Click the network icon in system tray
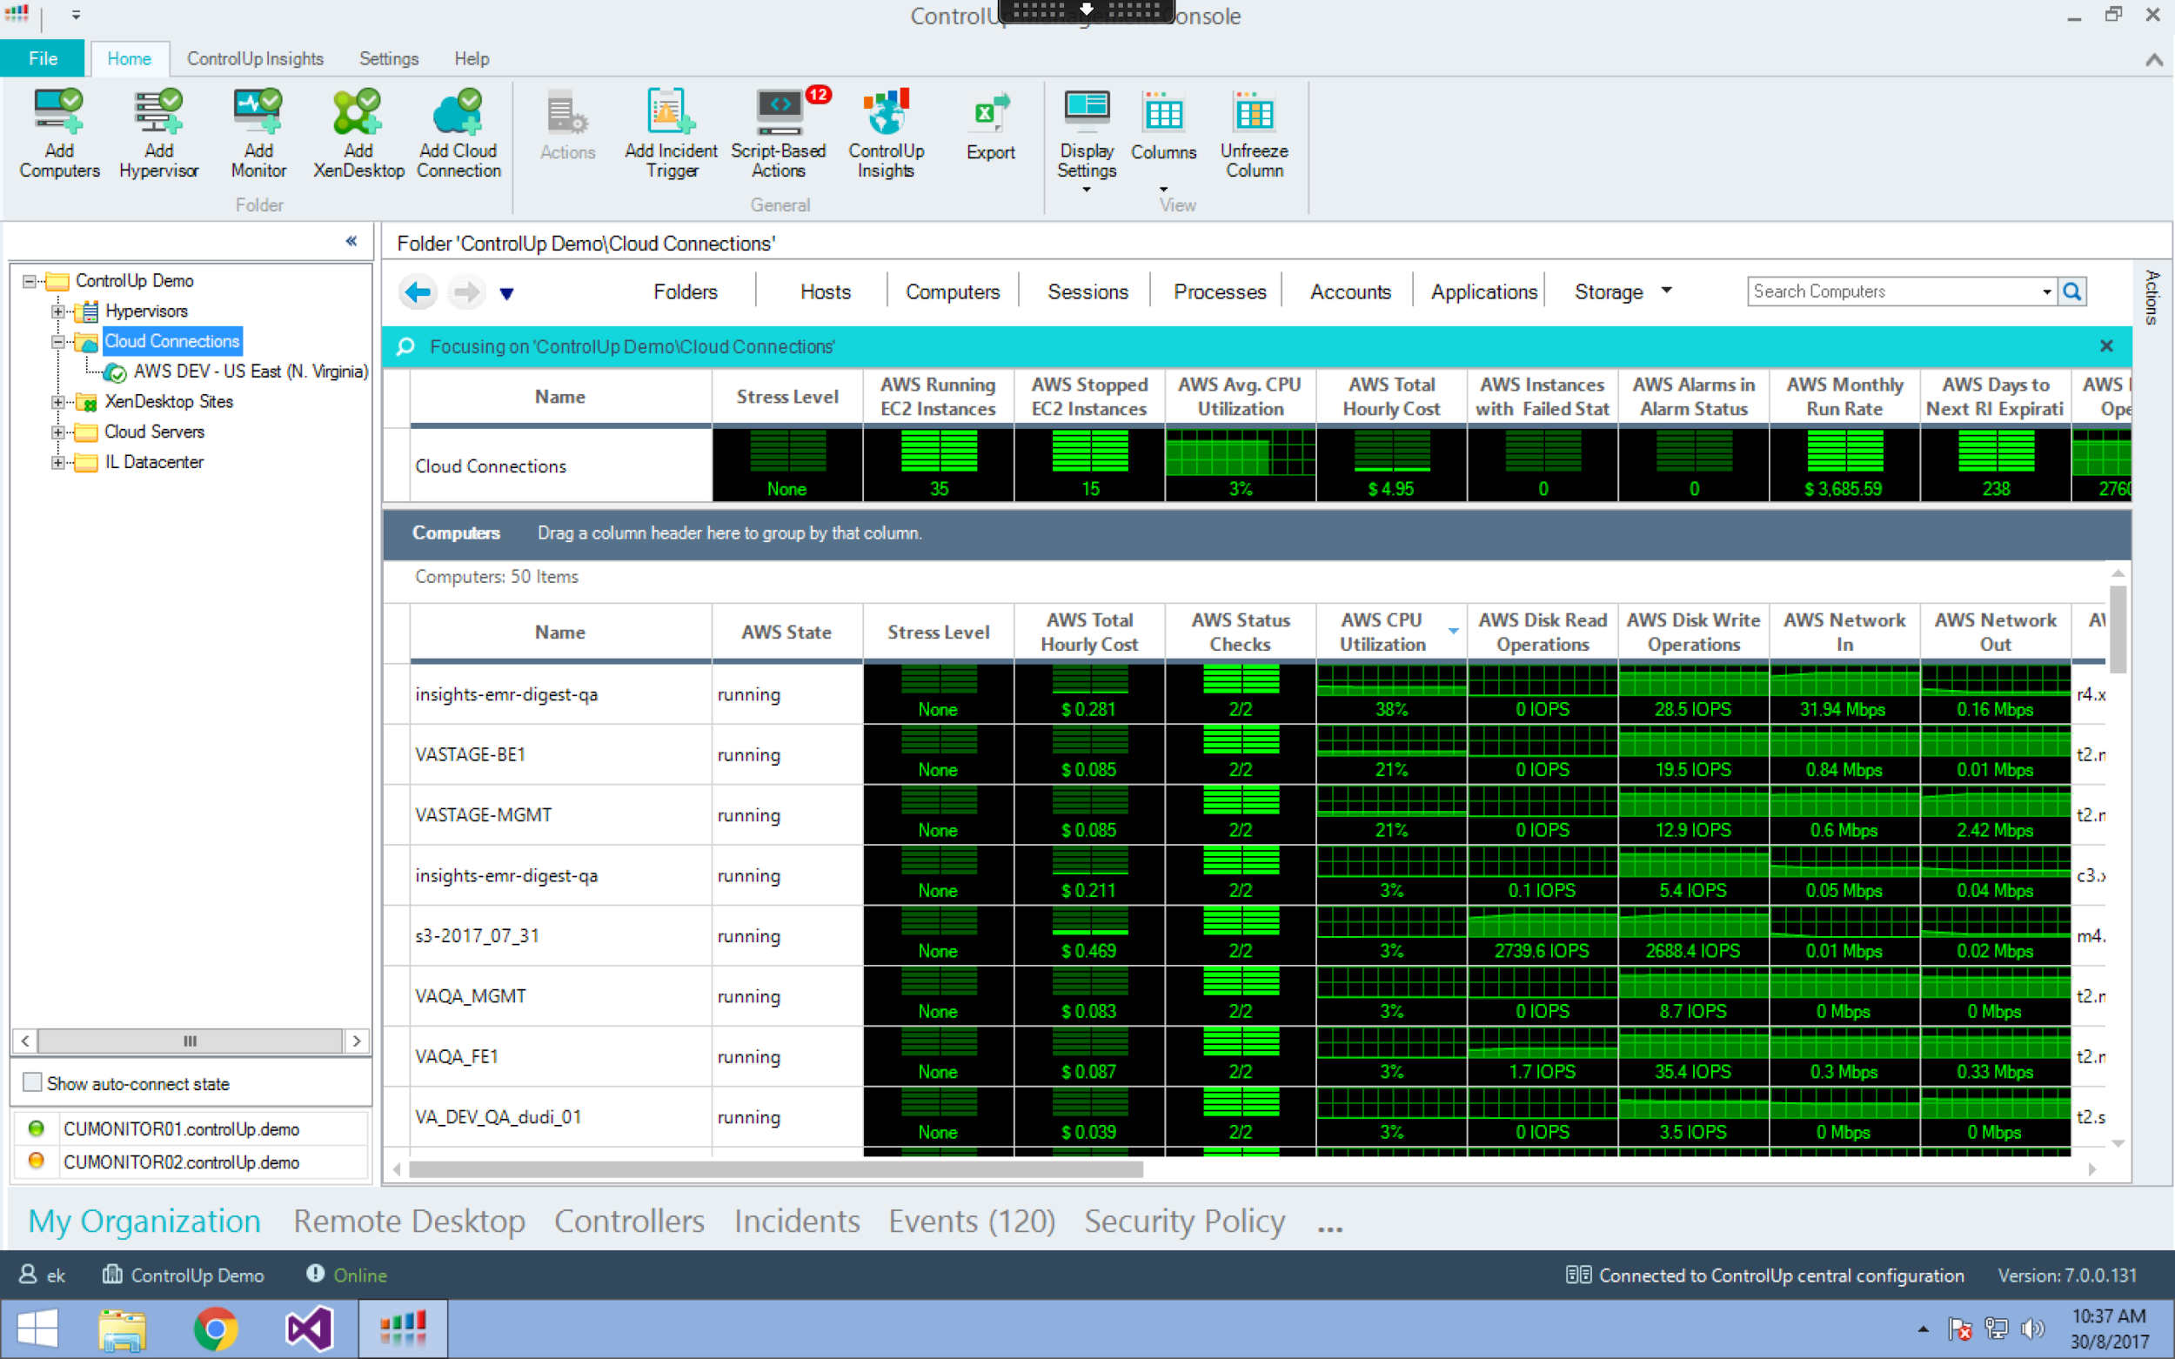The image size is (2175, 1359). [1996, 1329]
